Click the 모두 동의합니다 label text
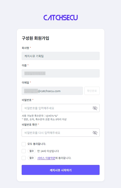This screenshot has width=121, height=188. click(x=37, y=144)
